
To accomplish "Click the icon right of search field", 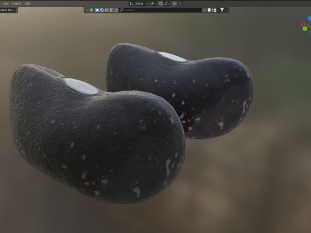I will pyautogui.click(x=204, y=10).
